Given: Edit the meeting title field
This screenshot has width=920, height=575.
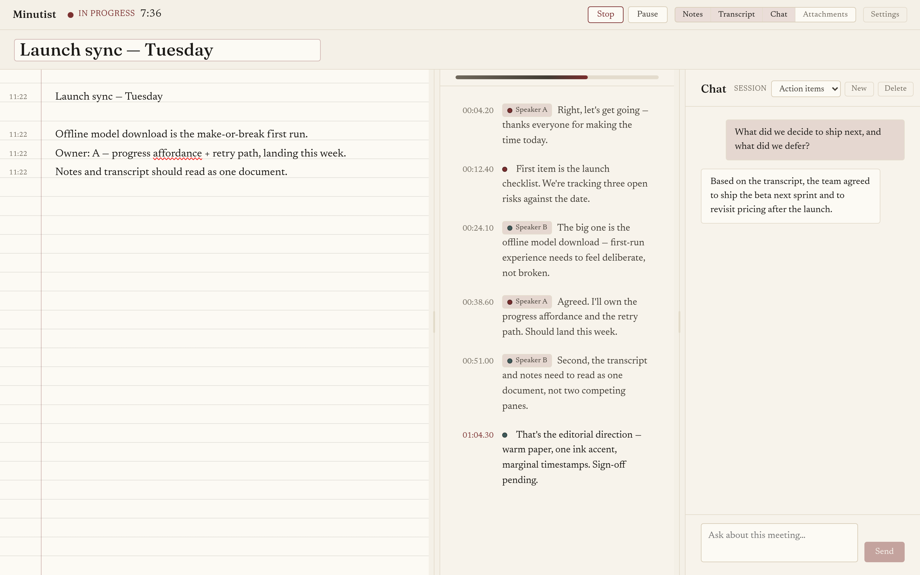Looking at the screenshot, I should point(167,50).
